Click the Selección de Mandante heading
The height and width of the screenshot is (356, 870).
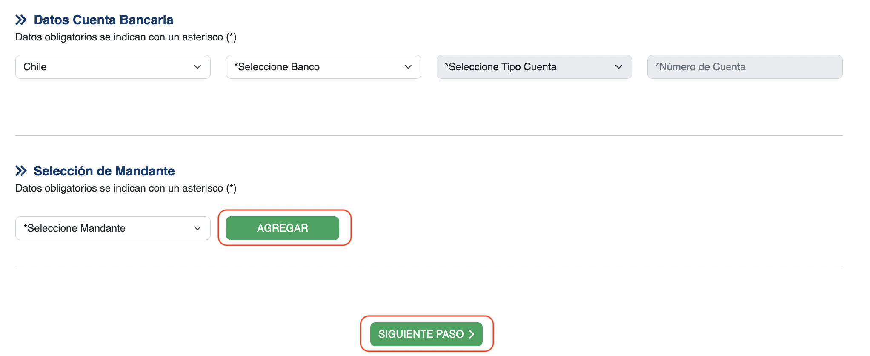point(104,171)
